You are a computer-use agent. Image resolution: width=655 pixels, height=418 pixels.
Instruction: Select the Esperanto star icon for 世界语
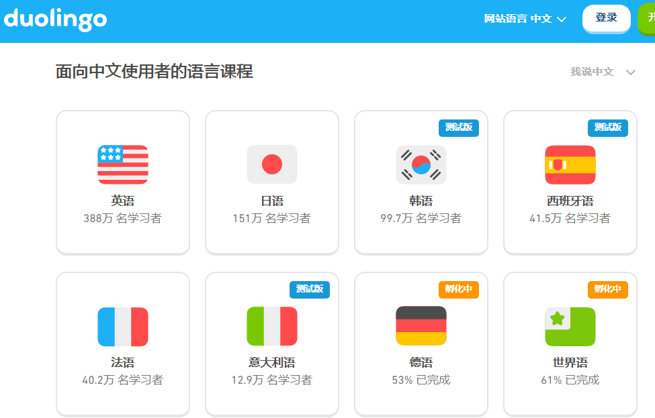pos(570,325)
